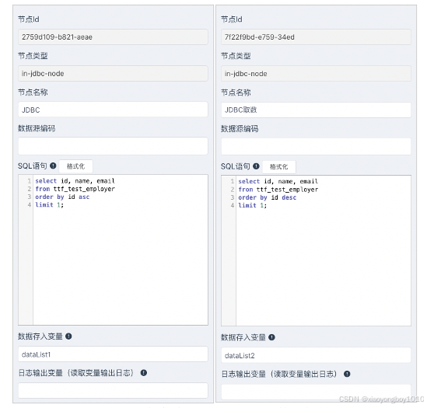Focus node name field containing JDBC
Screen dimensions: 427x408
coord(113,110)
